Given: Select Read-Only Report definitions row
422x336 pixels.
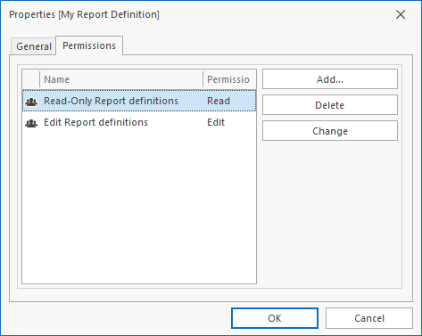Looking at the screenshot, I should 139,101.
